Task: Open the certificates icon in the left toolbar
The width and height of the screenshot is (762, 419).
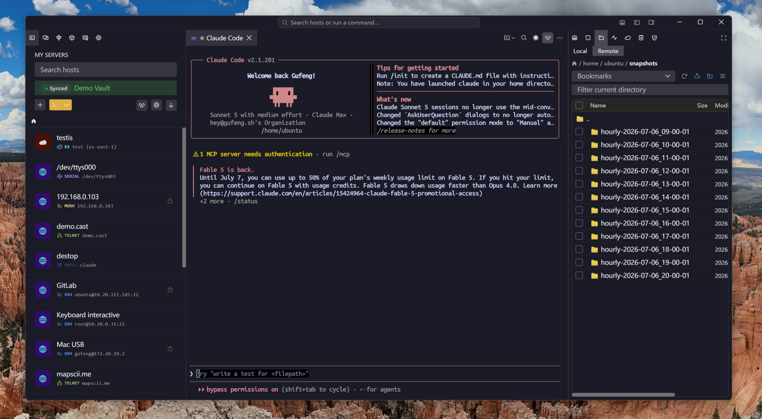Action: (x=85, y=38)
